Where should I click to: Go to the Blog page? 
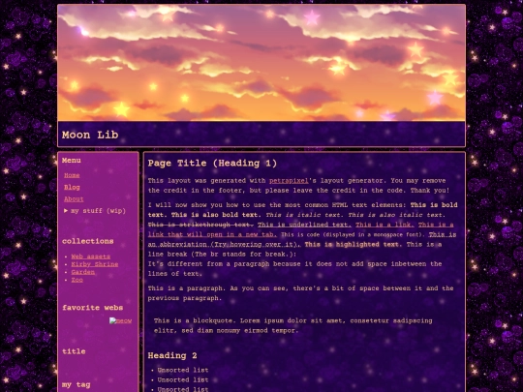[72, 188]
